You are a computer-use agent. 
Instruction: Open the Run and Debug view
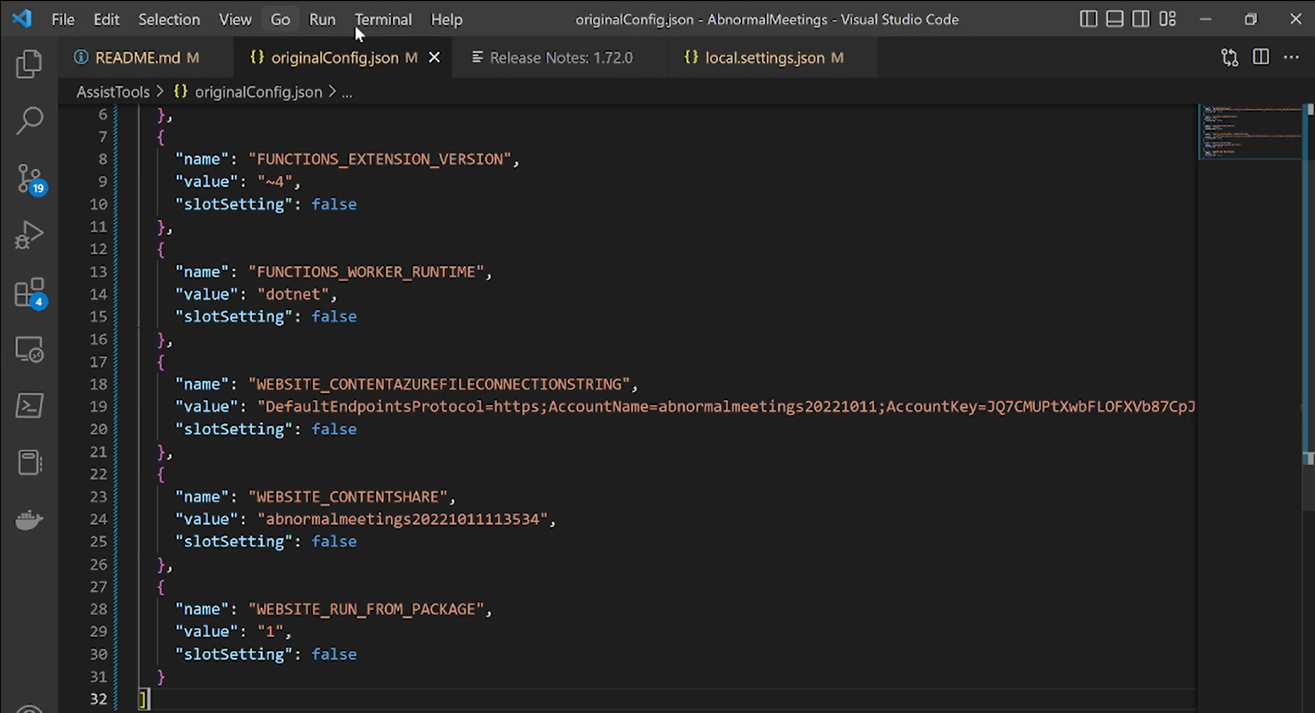(29, 235)
